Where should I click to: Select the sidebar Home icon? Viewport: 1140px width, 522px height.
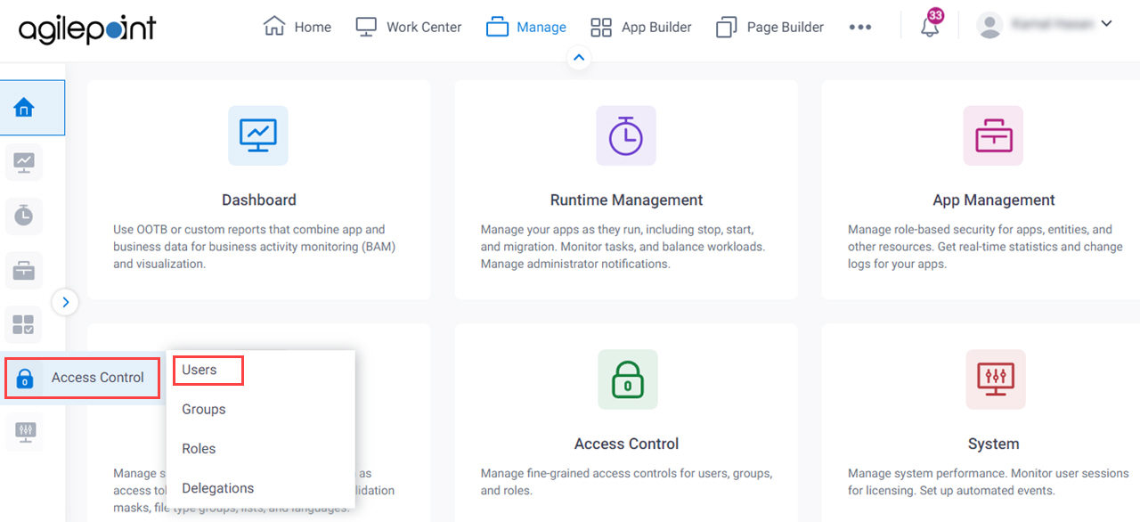click(x=24, y=108)
